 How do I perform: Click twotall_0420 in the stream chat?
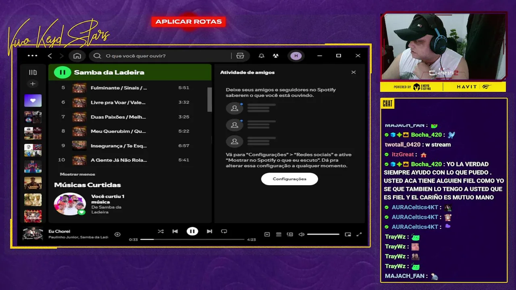pos(404,145)
